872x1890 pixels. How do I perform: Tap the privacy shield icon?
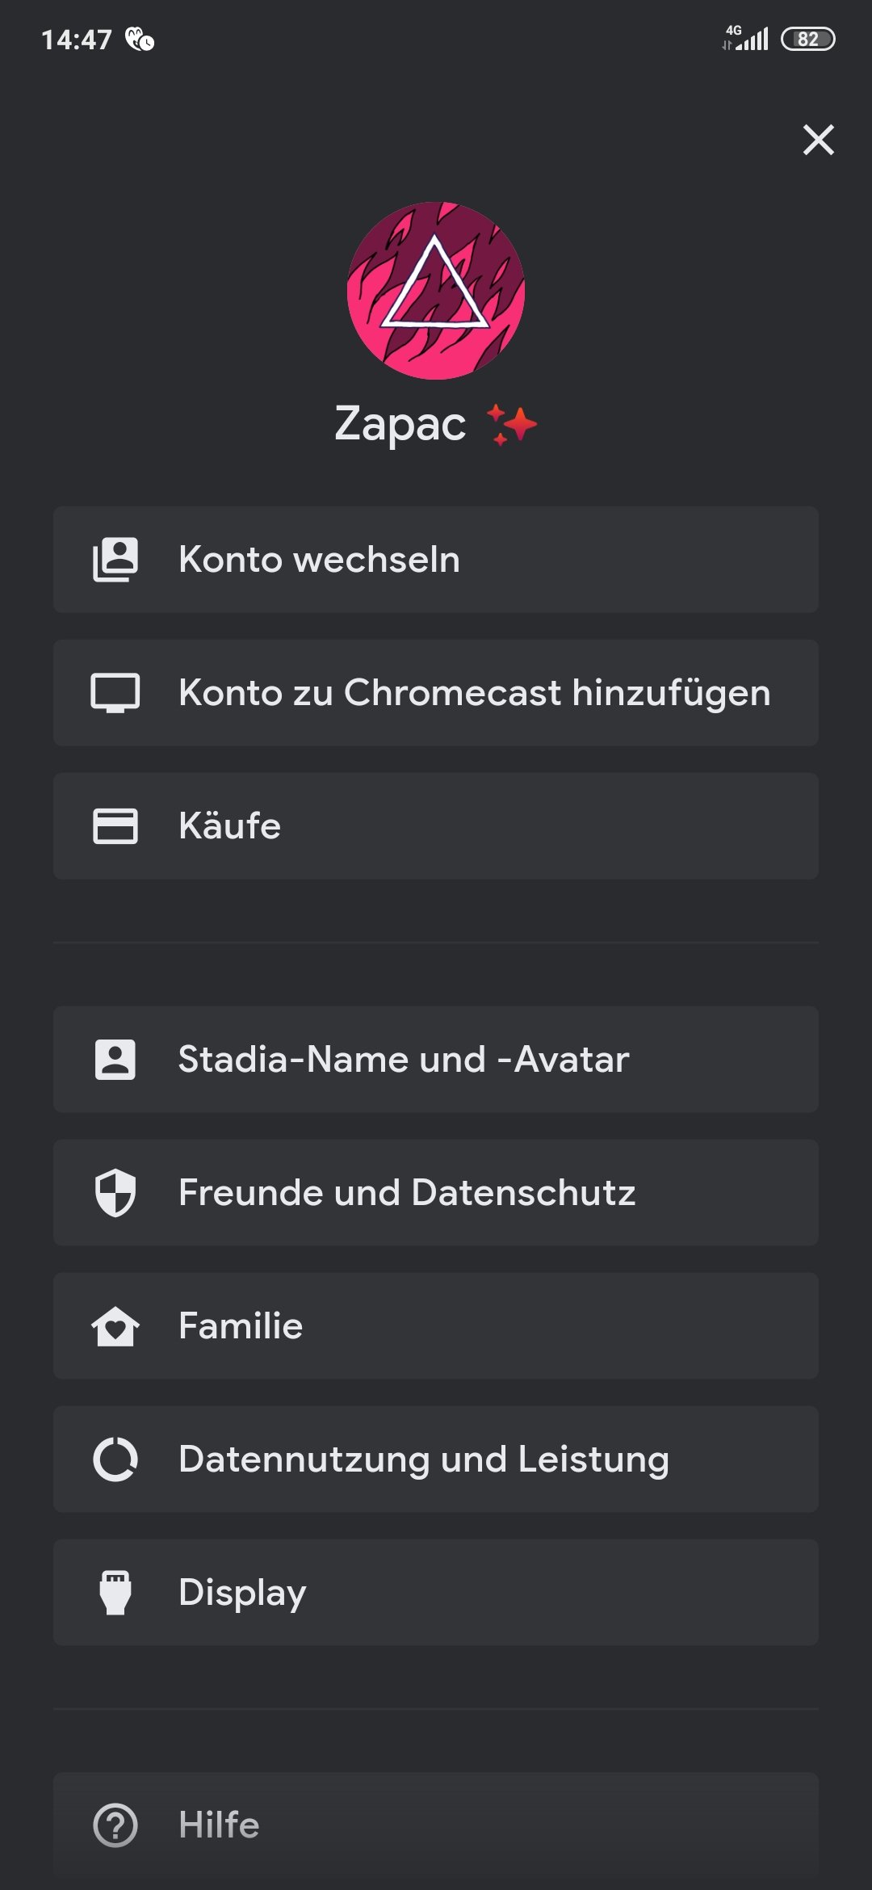[115, 1192]
